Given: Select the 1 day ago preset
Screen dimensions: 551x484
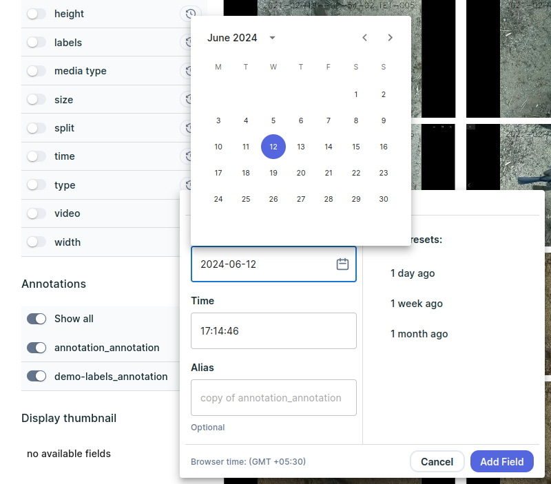Looking at the screenshot, I should (413, 273).
